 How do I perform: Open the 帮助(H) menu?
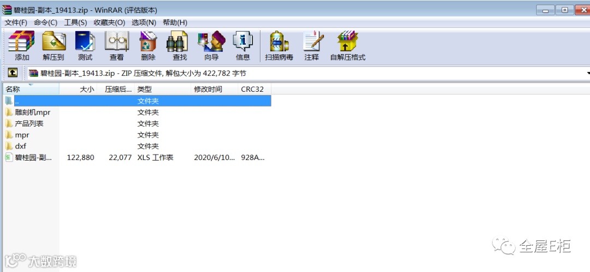(175, 22)
